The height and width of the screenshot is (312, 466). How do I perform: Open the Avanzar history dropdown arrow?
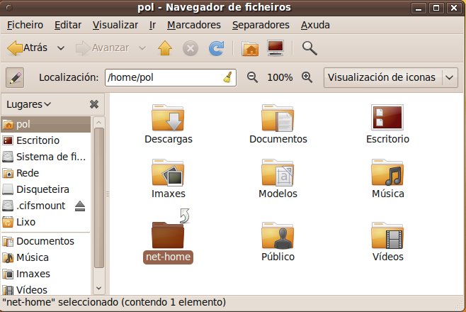tap(142, 48)
